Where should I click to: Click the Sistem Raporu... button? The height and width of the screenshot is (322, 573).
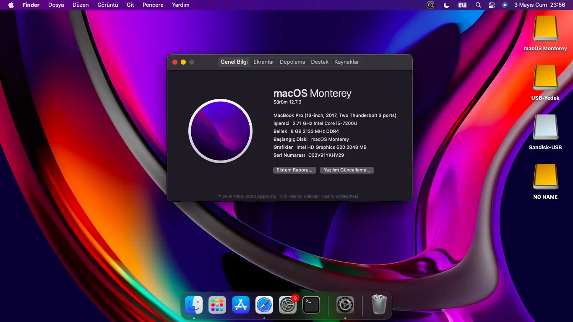294,170
